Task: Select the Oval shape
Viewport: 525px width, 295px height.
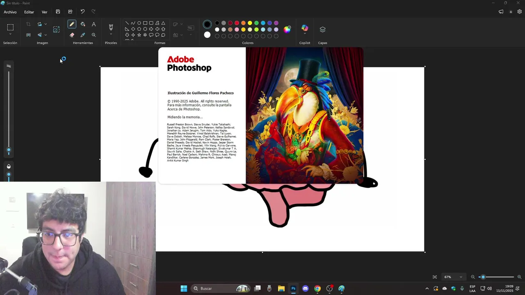Action: coord(139,23)
